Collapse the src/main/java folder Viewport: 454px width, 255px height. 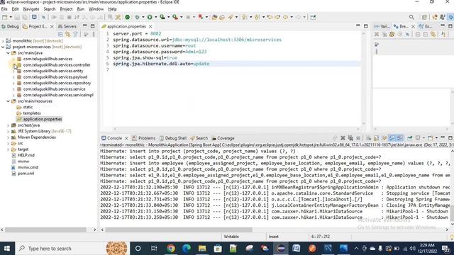pyautogui.click(x=9, y=53)
